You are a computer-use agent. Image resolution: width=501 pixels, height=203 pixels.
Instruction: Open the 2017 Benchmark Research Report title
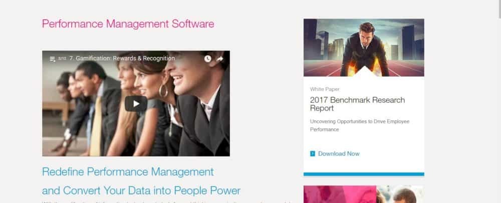pyautogui.click(x=357, y=104)
